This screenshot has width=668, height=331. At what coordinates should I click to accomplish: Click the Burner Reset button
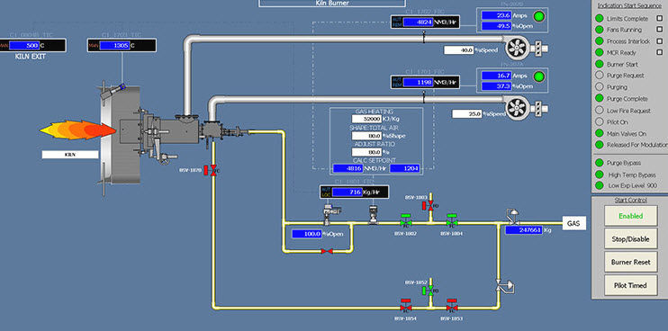(630, 262)
